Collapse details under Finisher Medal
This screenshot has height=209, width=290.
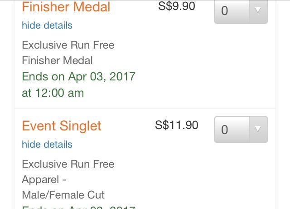(x=47, y=25)
